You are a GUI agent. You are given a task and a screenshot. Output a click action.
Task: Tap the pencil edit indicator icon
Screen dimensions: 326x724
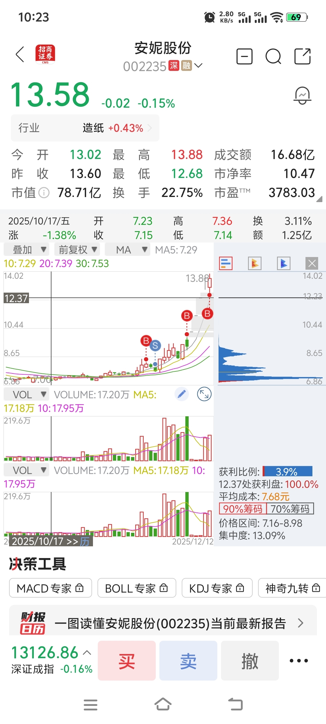[182, 394]
